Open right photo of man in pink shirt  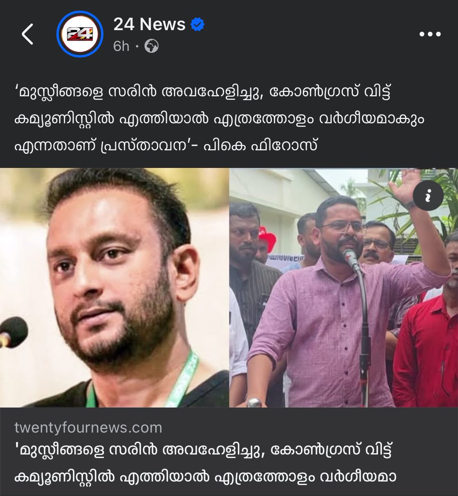tap(344, 288)
